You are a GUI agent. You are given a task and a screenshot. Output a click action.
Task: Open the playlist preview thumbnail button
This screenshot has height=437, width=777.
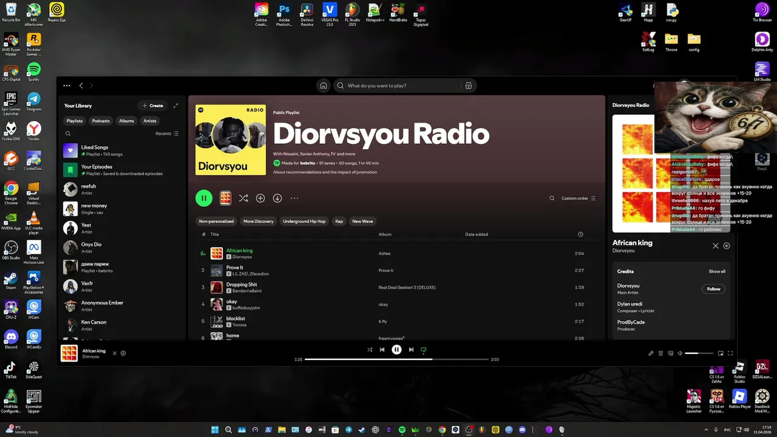click(225, 198)
